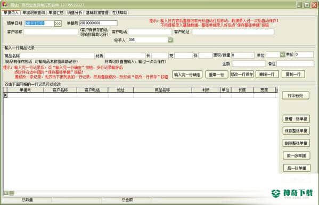Switch to the 单据录入 tab

click(11, 13)
